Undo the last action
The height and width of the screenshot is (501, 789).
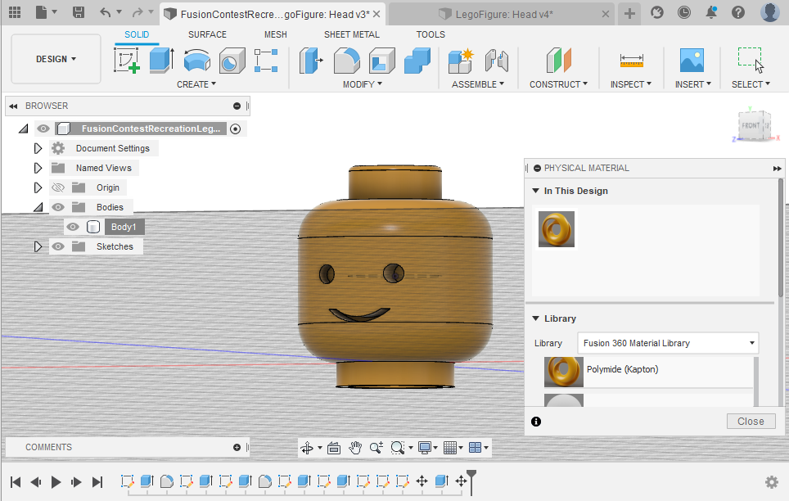(105, 12)
